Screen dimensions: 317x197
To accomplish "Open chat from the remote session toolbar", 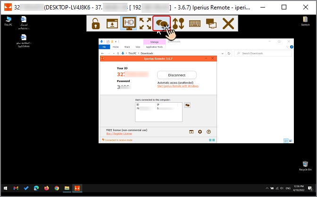I will [161, 24].
